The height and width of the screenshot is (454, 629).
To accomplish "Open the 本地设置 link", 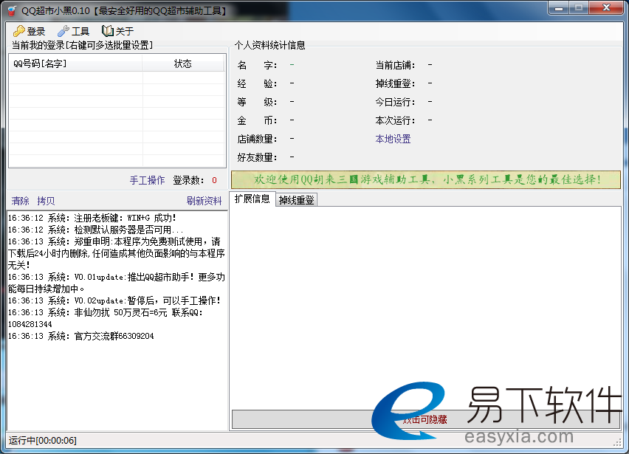I will click(393, 140).
